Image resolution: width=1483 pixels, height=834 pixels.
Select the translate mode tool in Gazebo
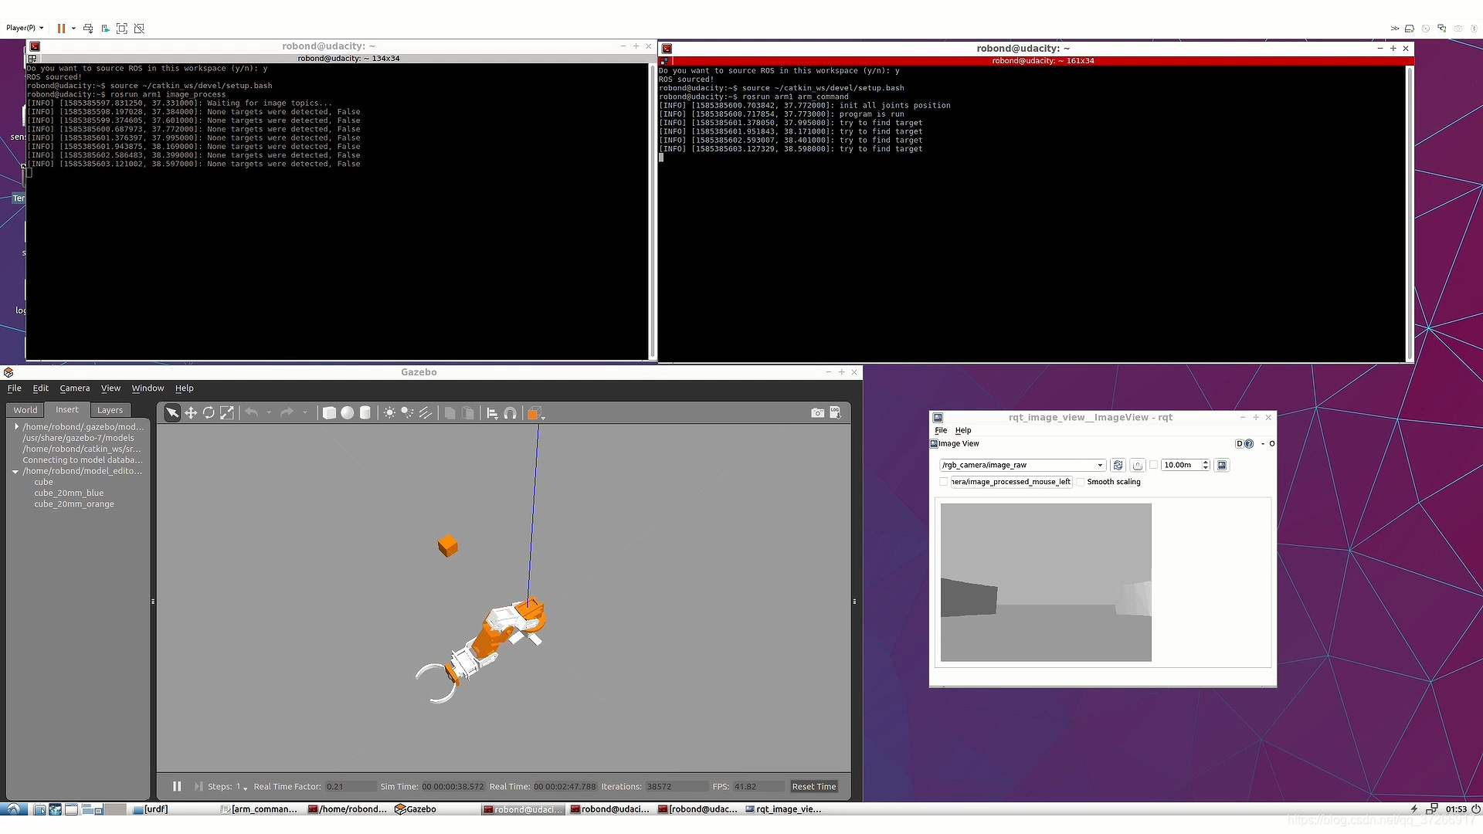pos(190,413)
